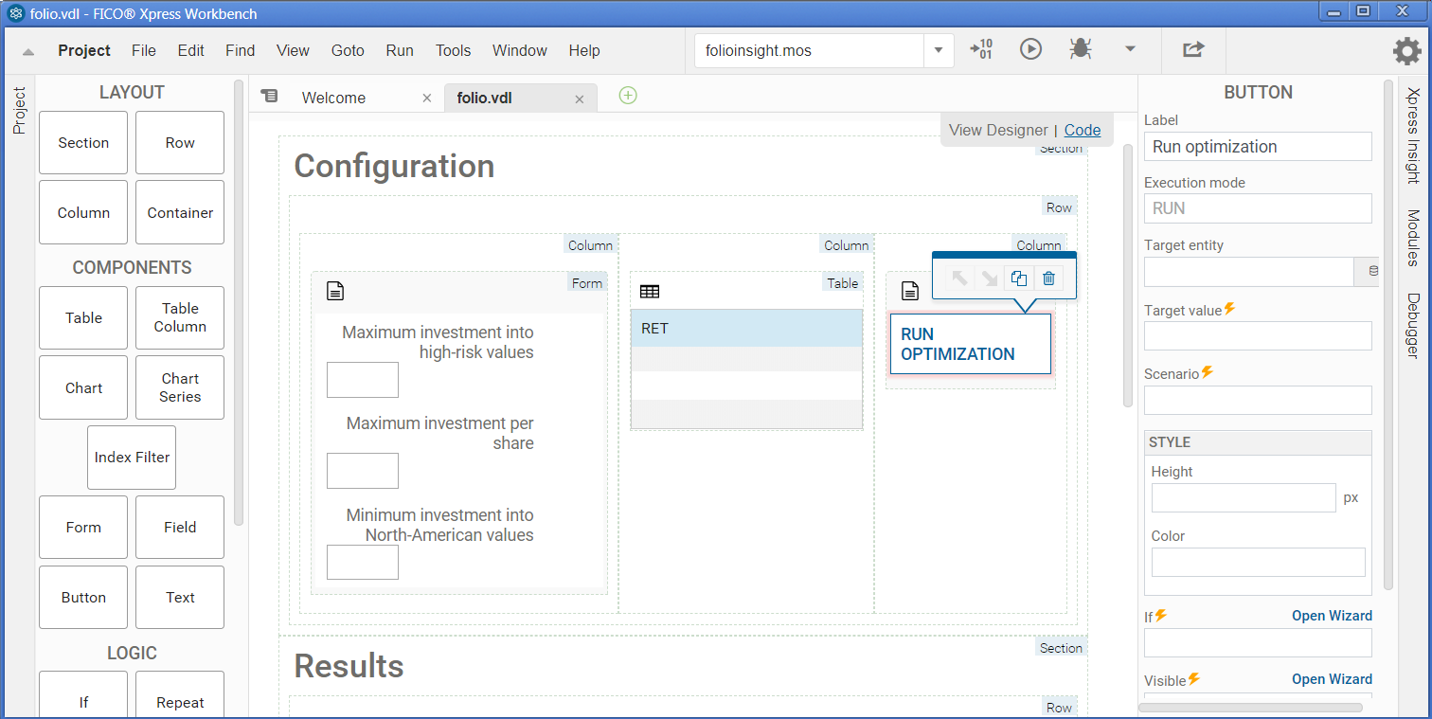Click the lightning icon next to Visible

[1194, 679]
